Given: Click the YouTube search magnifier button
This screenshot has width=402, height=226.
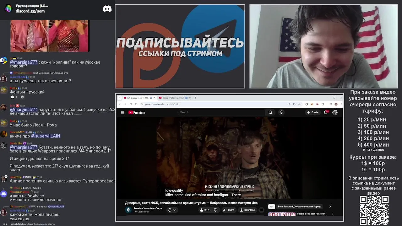Looking at the screenshot, I should (270, 112).
